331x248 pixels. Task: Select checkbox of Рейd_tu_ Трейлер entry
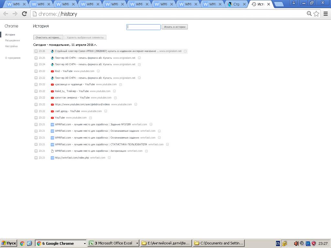tap(36, 91)
